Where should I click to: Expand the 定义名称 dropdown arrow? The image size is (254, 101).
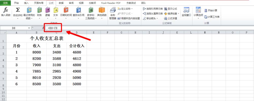tap(132, 9)
